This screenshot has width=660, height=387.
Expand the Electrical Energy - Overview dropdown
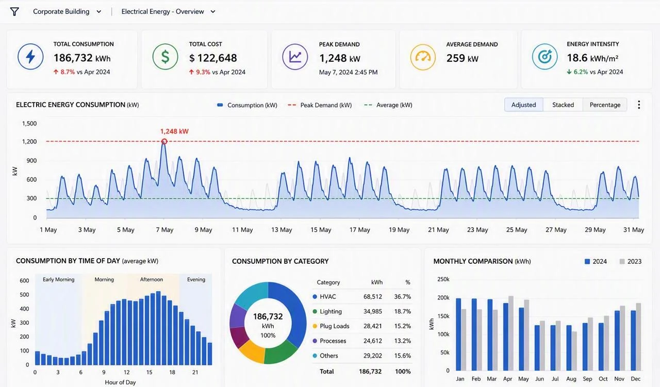click(x=168, y=11)
